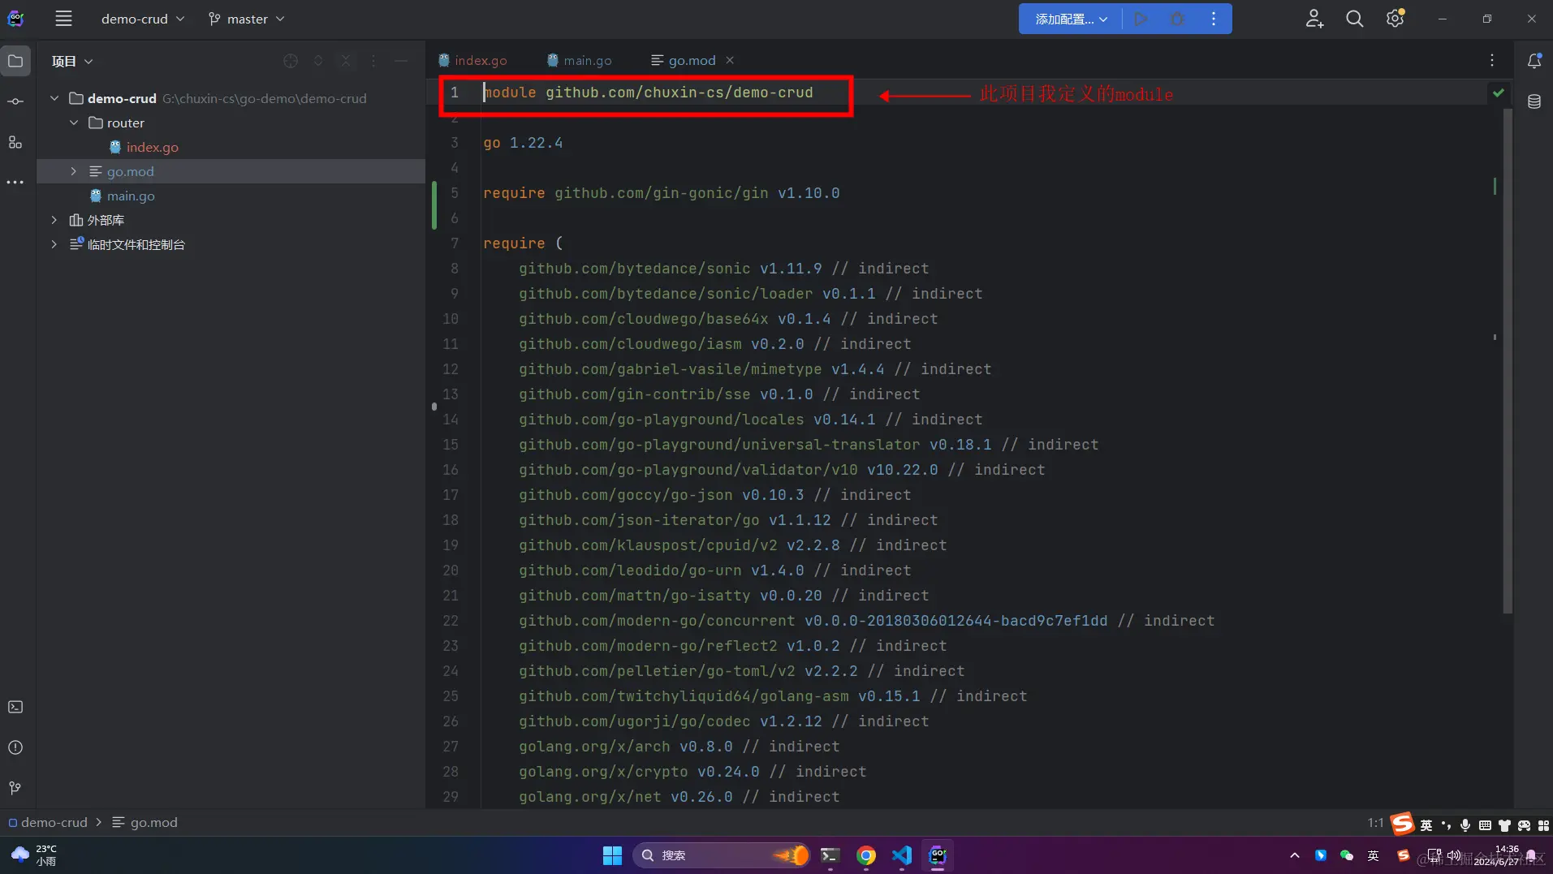Hide the project panel

point(401,61)
